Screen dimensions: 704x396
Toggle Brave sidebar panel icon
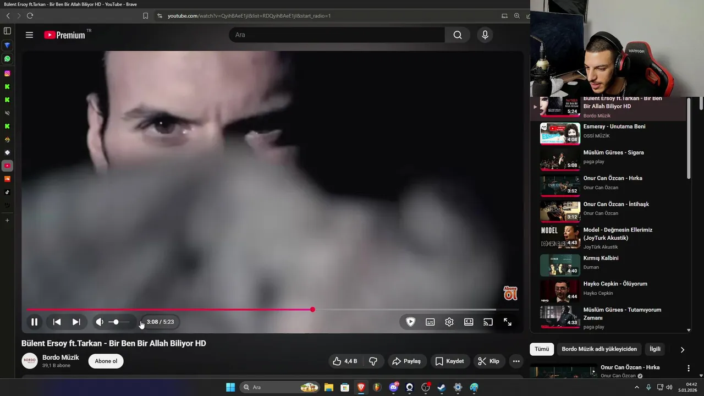tap(7, 31)
